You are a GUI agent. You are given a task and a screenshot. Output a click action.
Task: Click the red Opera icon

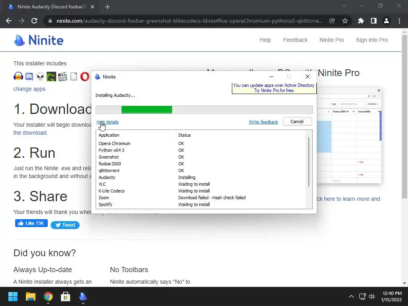[x=84, y=76]
